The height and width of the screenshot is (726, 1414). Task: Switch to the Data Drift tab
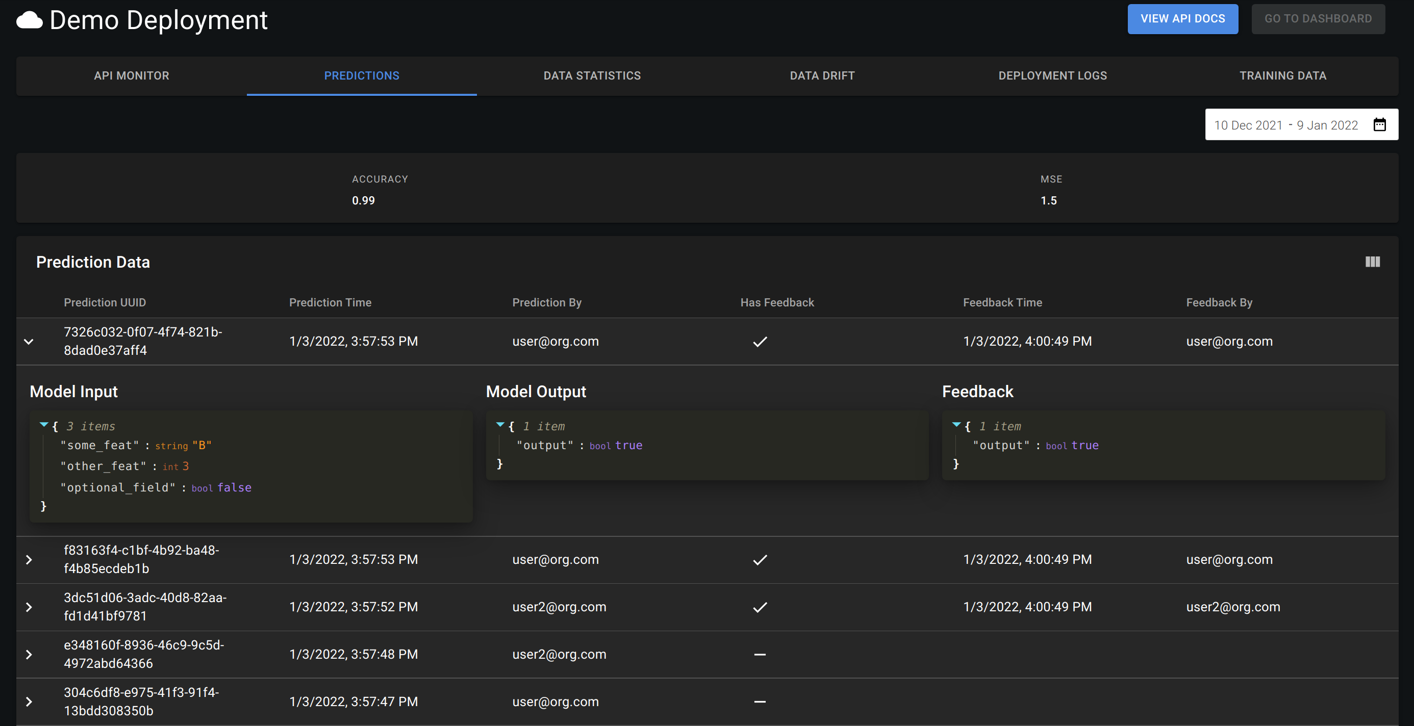822,76
